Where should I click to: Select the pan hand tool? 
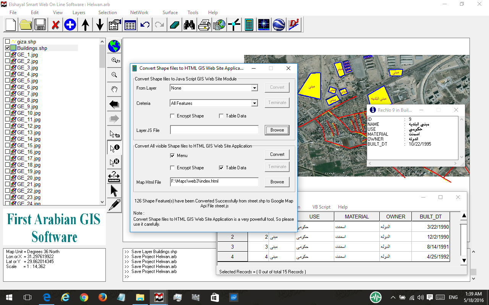tap(114, 90)
